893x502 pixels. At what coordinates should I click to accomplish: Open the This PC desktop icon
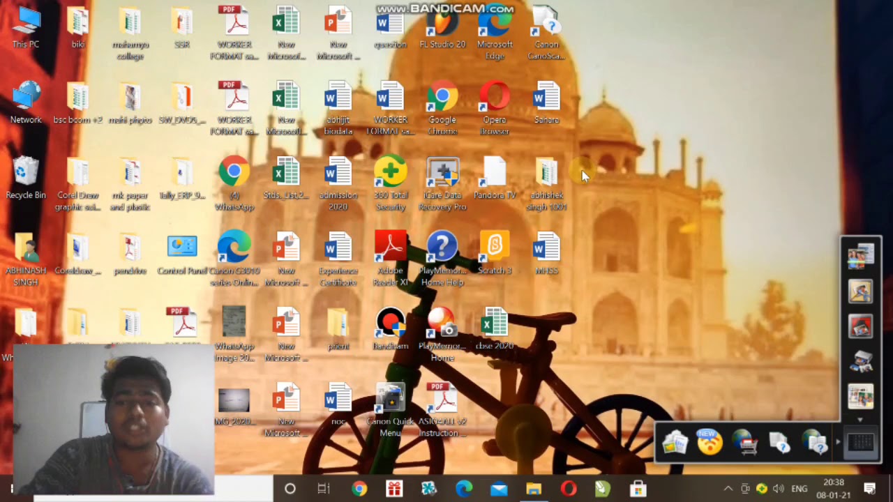(26, 28)
